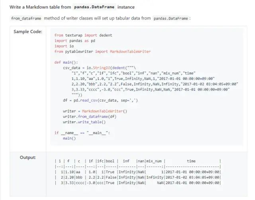The width and height of the screenshot is (255, 200).
Task: Click the 'import io' code line
Action: pyautogui.click(x=64, y=46)
